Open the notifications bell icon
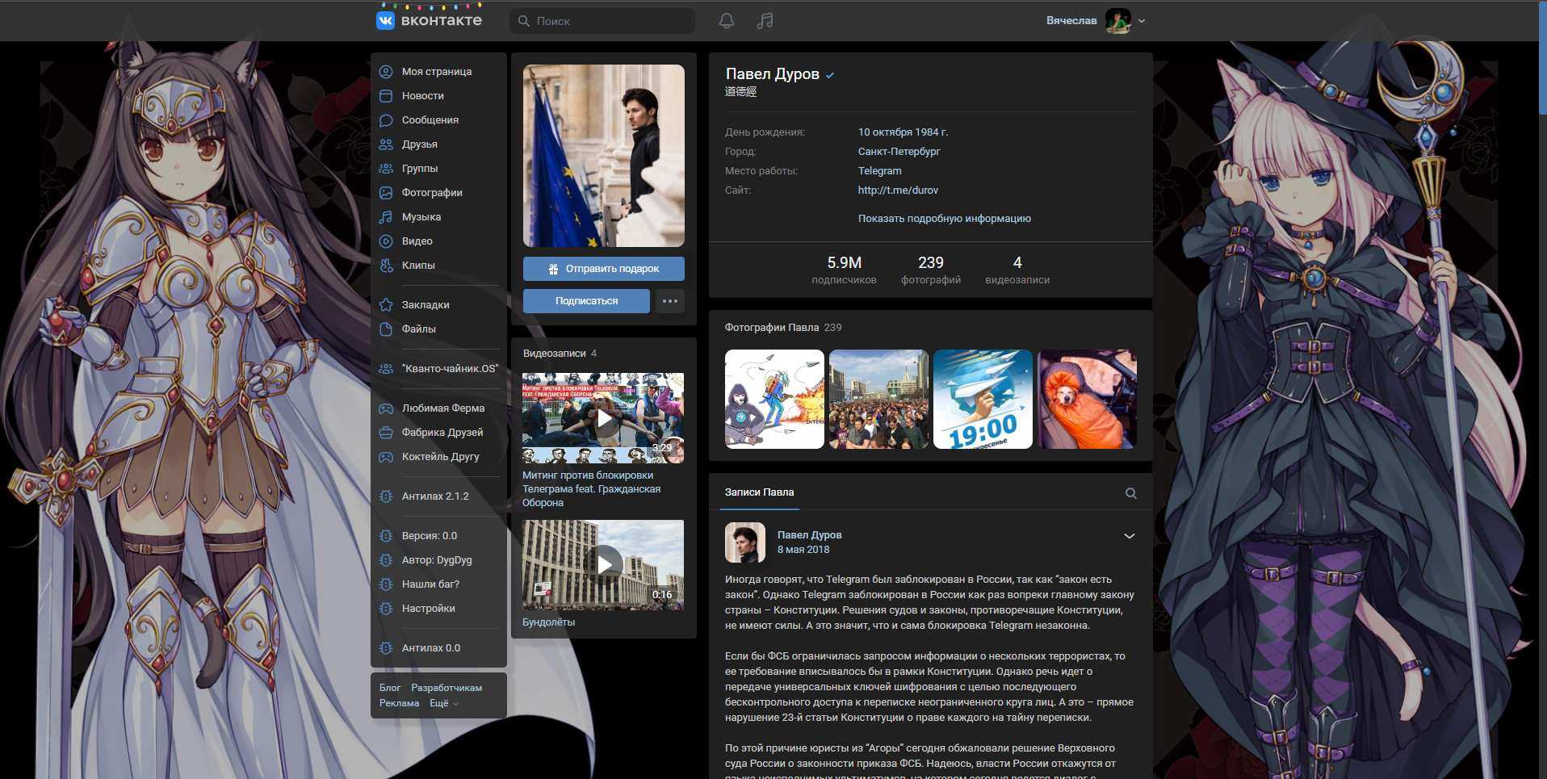Viewport: 1547px width, 779px height. click(x=727, y=21)
